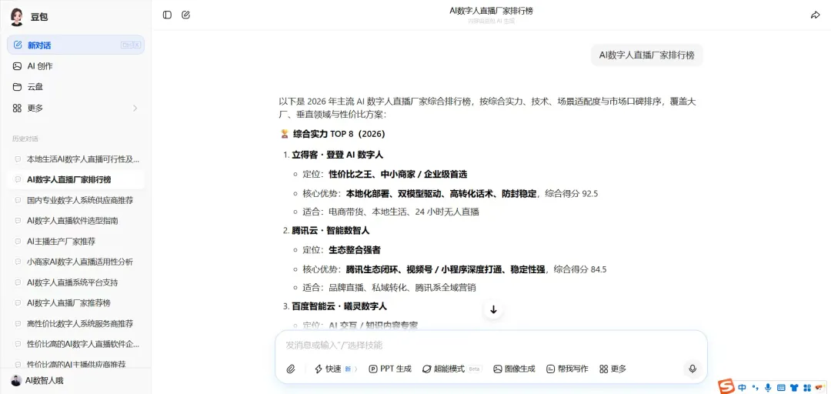Image resolution: width=831 pixels, height=394 pixels.
Task: Click the user message bubble AI数字人直播厂家排行榜
Action: 646,55
